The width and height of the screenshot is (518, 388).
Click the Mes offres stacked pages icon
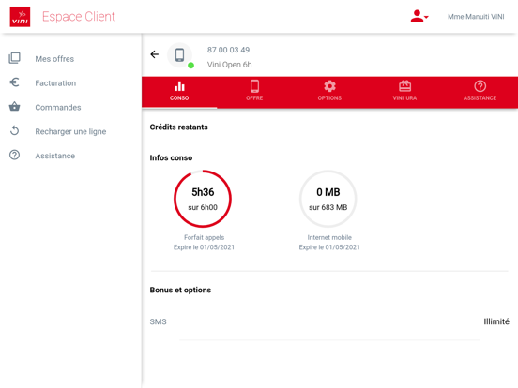click(14, 58)
